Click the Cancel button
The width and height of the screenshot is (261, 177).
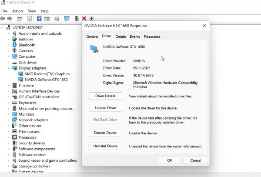click(x=196, y=160)
